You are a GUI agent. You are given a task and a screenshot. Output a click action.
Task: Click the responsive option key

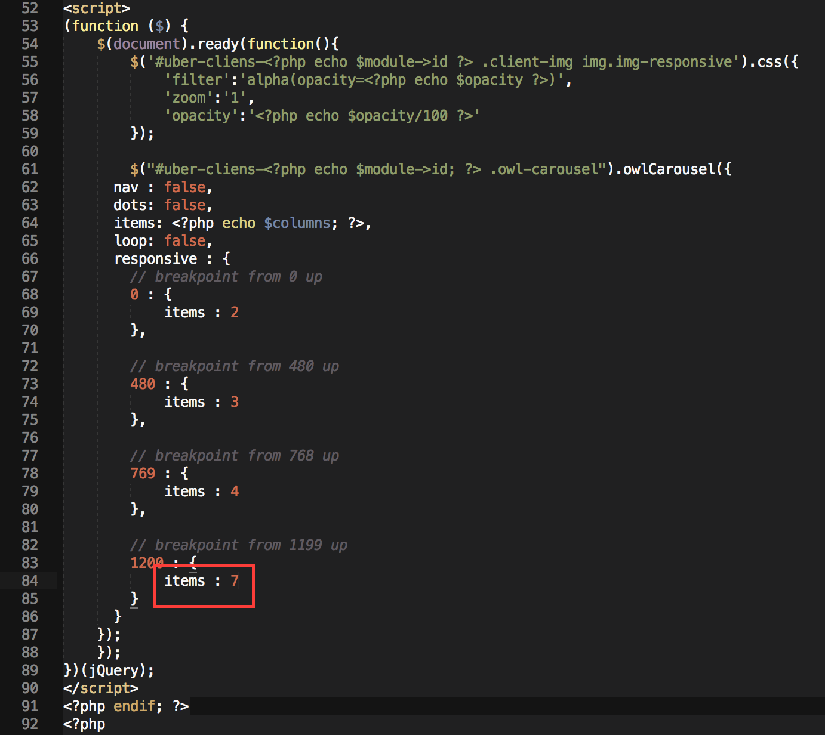(x=155, y=259)
